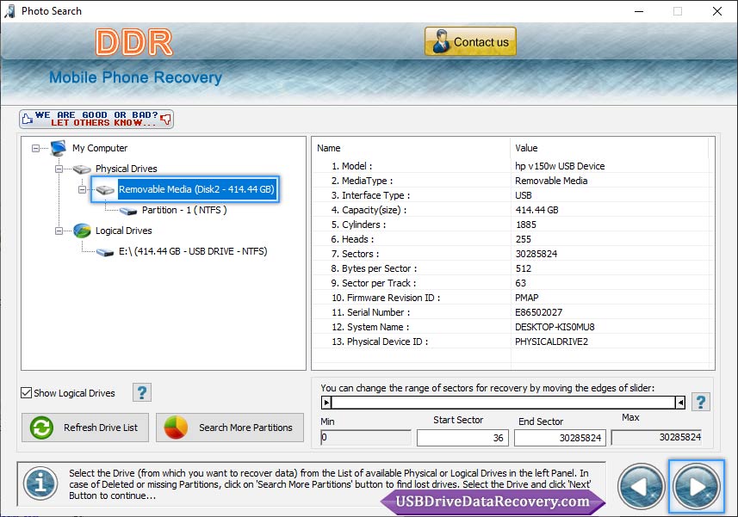Image resolution: width=738 pixels, height=517 pixels.
Task: Select Logical Drives tree item
Action: (124, 231)
